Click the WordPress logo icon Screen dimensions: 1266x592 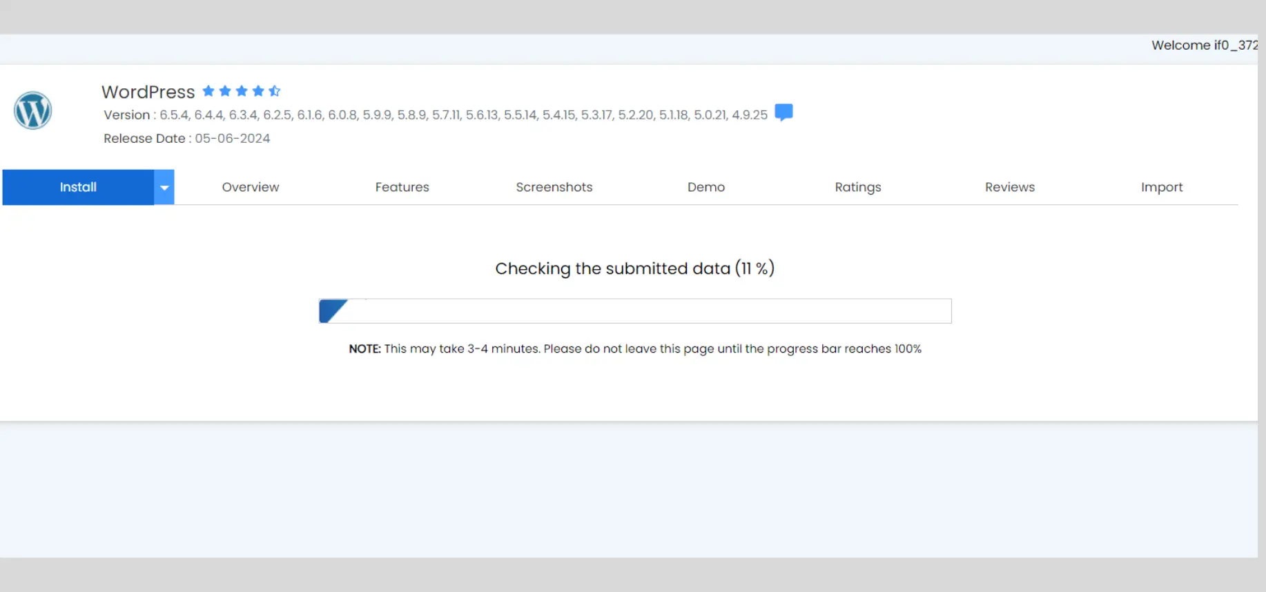click(x=33, y=110)
